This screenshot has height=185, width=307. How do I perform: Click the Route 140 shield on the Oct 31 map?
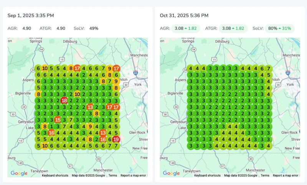[172, 163]
